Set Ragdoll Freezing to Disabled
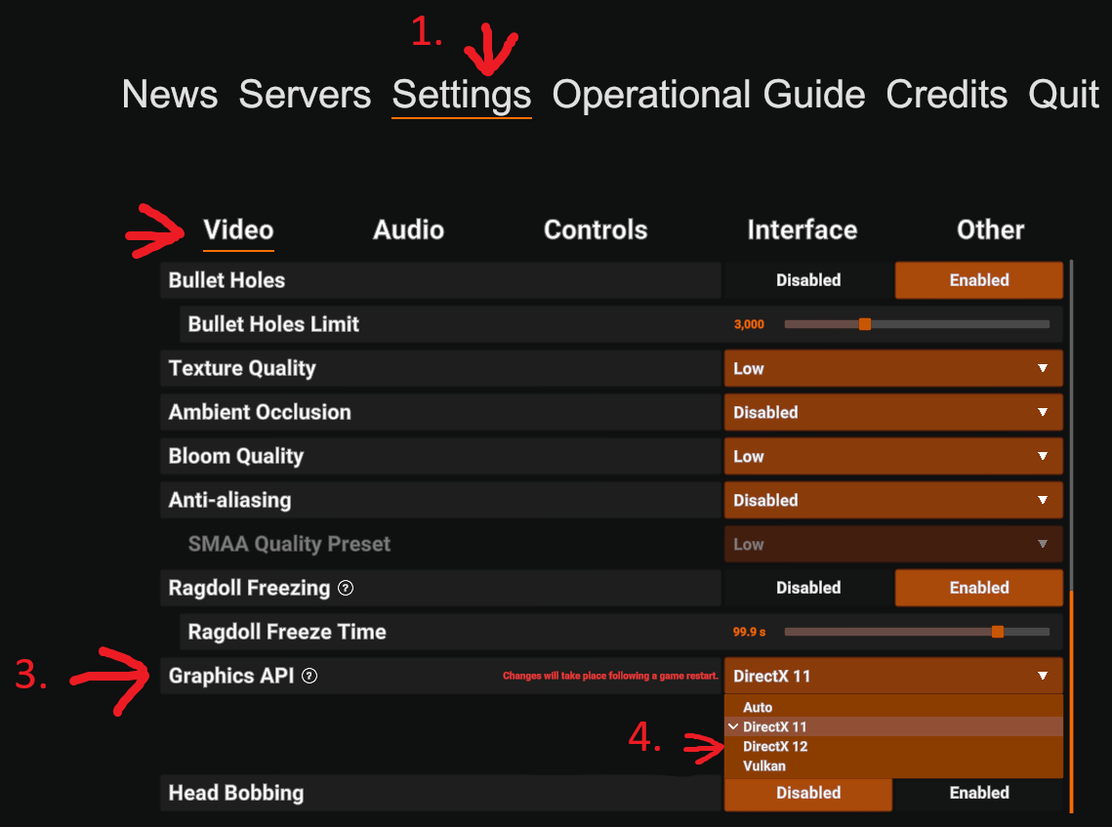1112x827 pixels. click(808, 588)
